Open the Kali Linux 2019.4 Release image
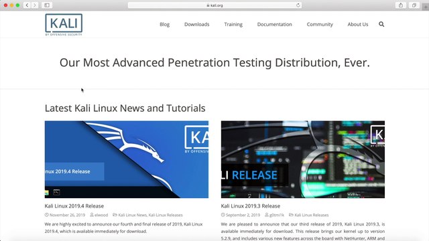This screenshot has width=429, height=241. 127,159
